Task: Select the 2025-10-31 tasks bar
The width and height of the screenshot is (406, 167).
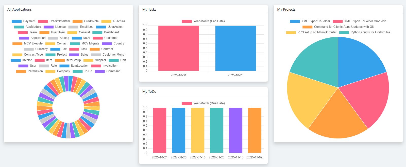Action: pyautogui.click(x=178, y=48)
